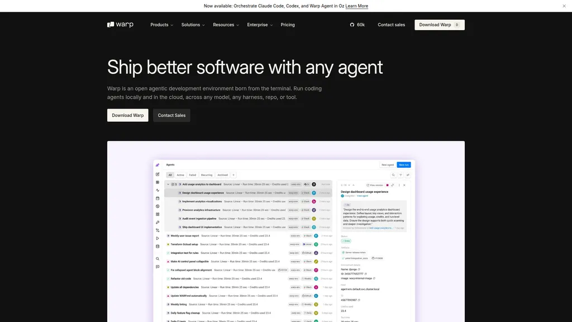Open the Resources dropdown menu
The image size is (572, 322).
[226, 25]
